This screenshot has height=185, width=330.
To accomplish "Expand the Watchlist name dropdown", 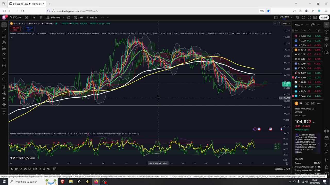I will pyautogui.click(x=299, y=25).
